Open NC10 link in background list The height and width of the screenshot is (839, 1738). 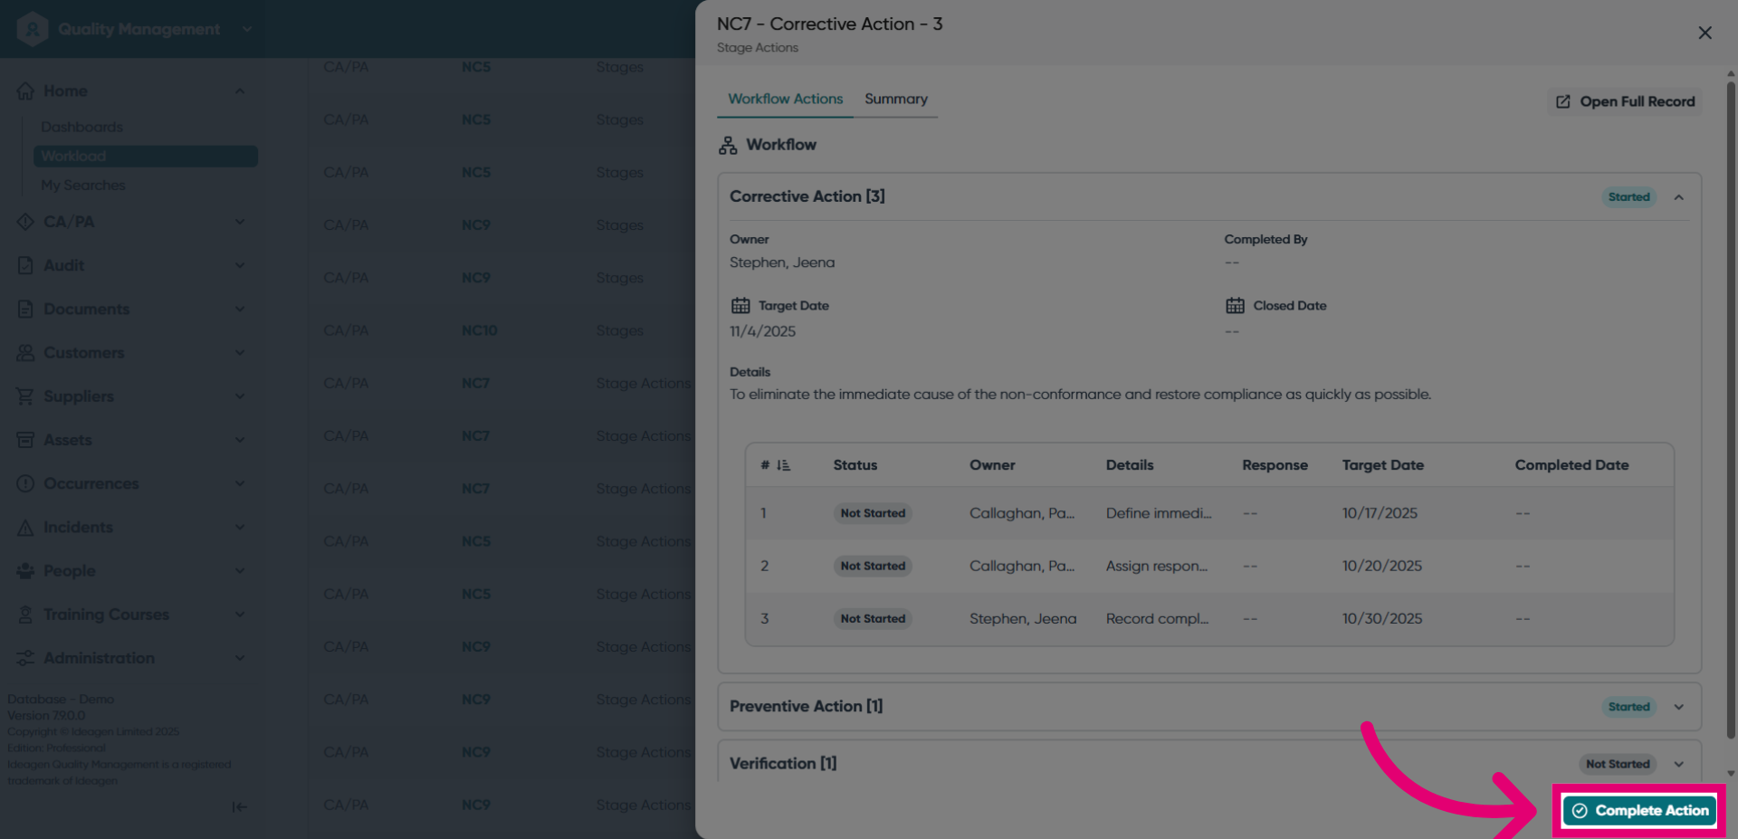tap(479, 330)
